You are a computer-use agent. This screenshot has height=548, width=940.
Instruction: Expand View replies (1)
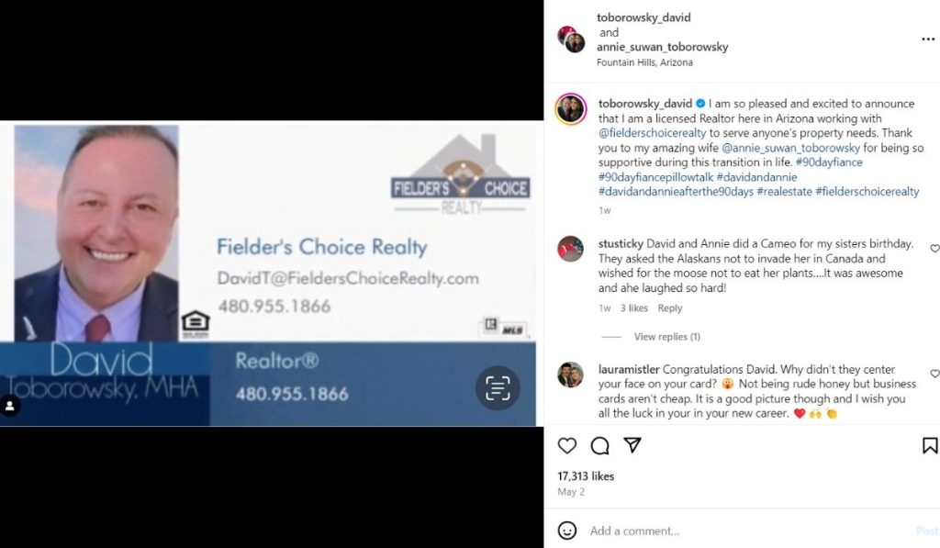click(667, 337)
